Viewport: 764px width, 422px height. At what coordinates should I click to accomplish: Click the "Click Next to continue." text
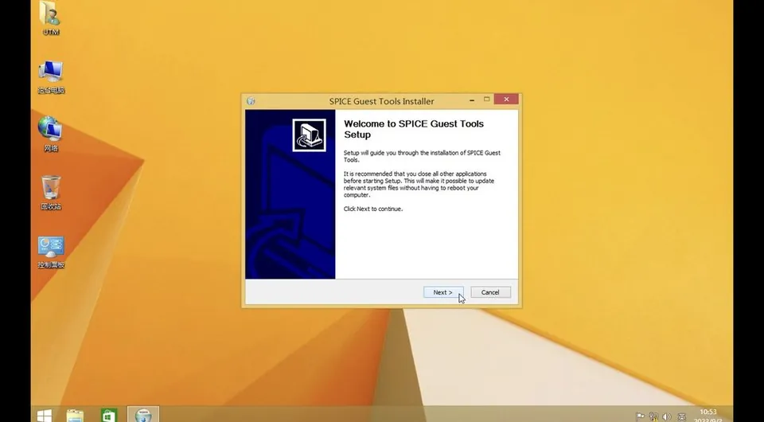click(373, 209)
